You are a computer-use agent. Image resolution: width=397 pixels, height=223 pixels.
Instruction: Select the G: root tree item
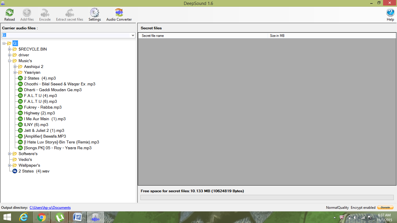coord(15,43)
